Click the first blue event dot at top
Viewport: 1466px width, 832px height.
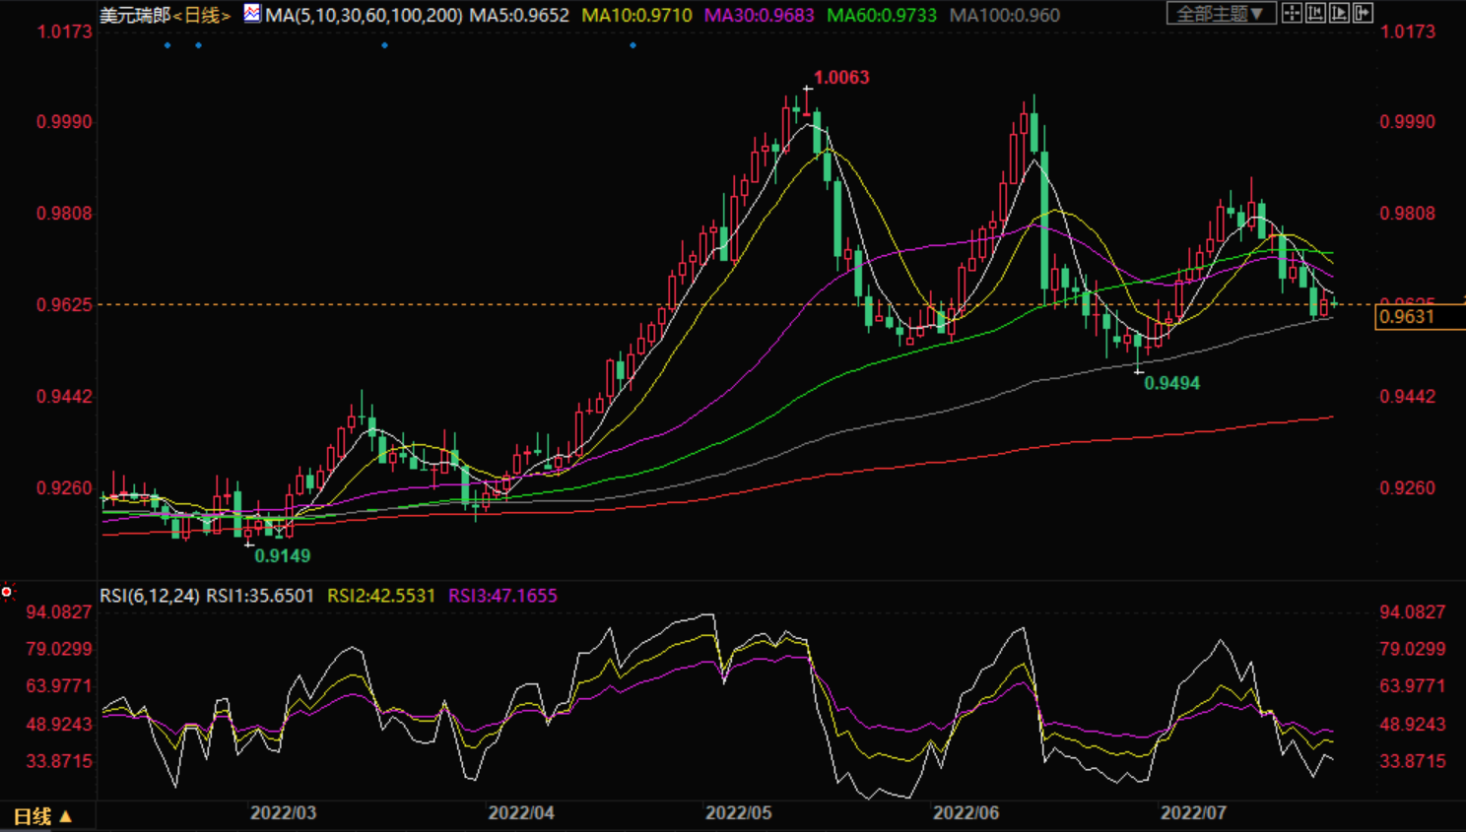coord(167,45)
